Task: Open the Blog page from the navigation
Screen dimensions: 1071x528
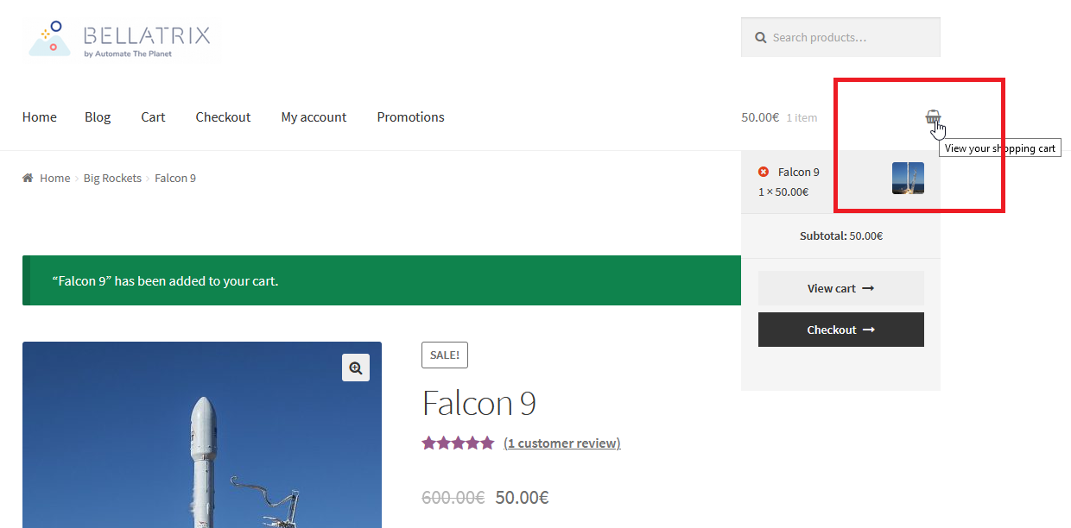Action: coord(97,116)
